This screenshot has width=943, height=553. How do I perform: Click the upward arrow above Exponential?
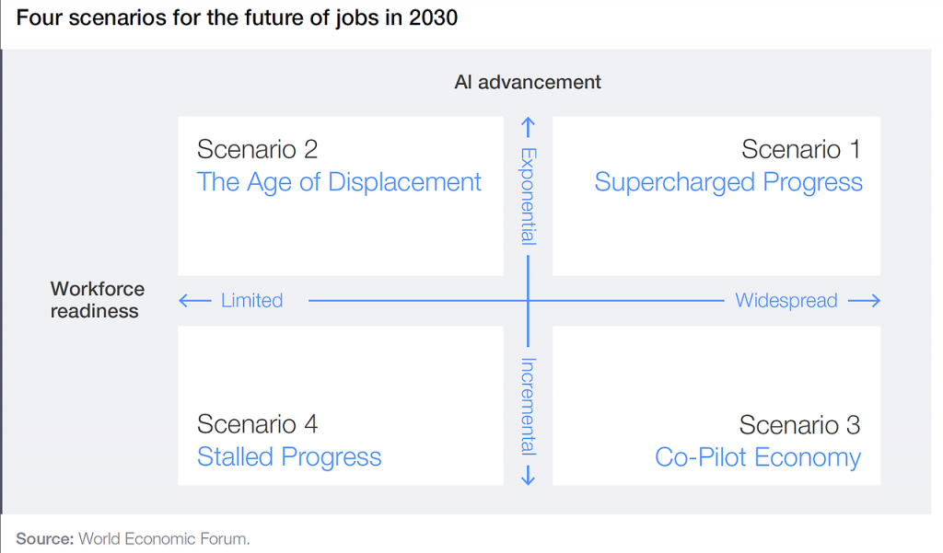click(529, 126)
